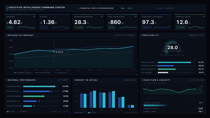Click the Region Gamma performance bar

coord(41,96)
